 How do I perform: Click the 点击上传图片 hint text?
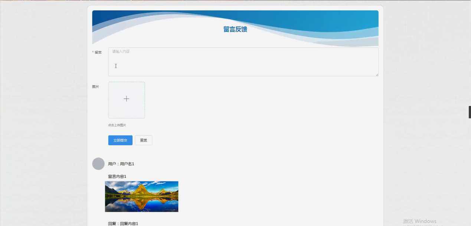pyautogui.click(x=117, y=125)
